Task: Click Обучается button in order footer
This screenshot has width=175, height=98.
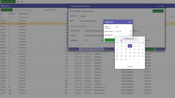Action: point(109,49)
